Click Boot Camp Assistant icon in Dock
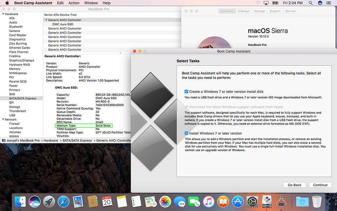Viewport: 337px width, 211px height. click(267, 202)
